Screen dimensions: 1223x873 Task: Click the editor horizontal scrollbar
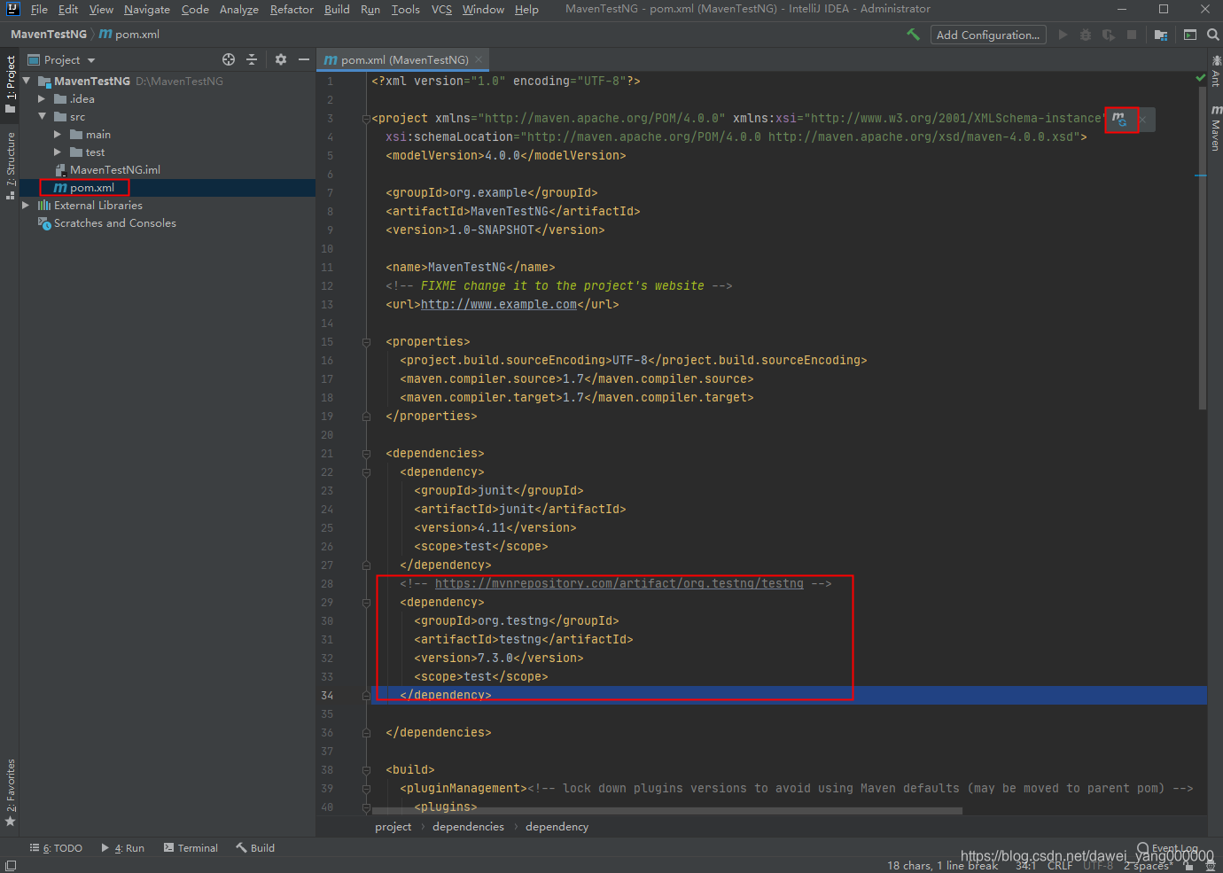click(667, 810)
